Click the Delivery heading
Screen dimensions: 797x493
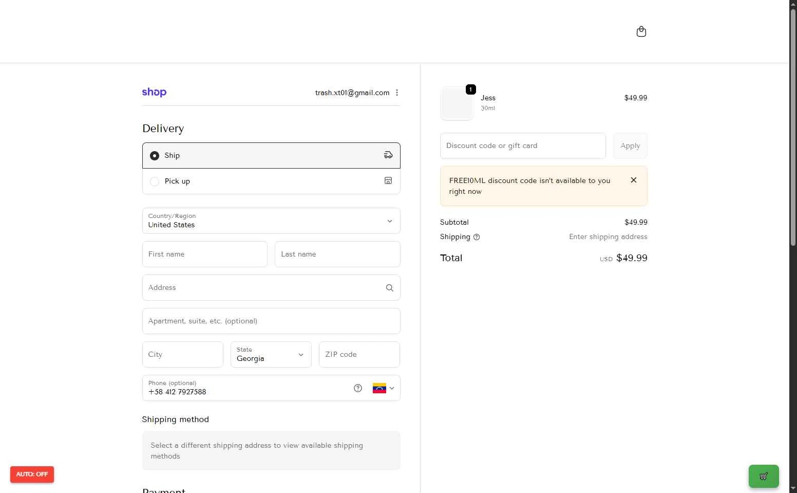click(163, 129)
